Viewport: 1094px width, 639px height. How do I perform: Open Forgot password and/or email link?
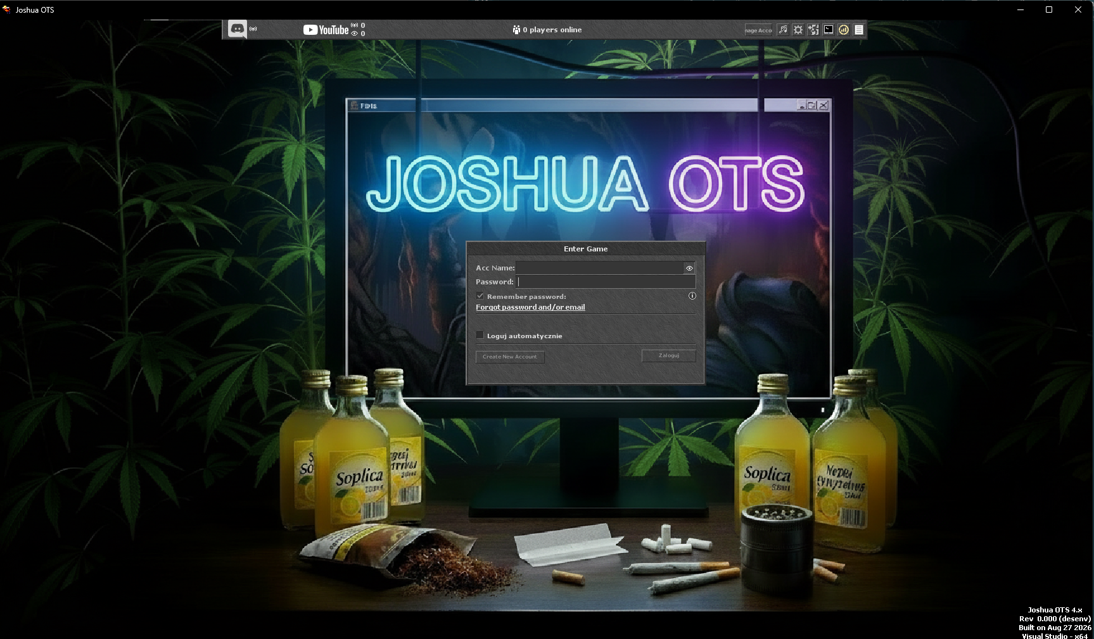click(530, 307)
